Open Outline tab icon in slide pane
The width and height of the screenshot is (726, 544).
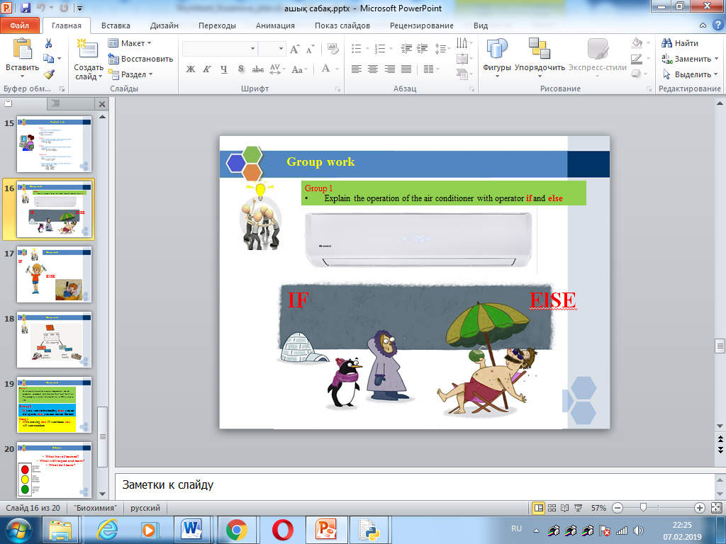click(55, 103)
